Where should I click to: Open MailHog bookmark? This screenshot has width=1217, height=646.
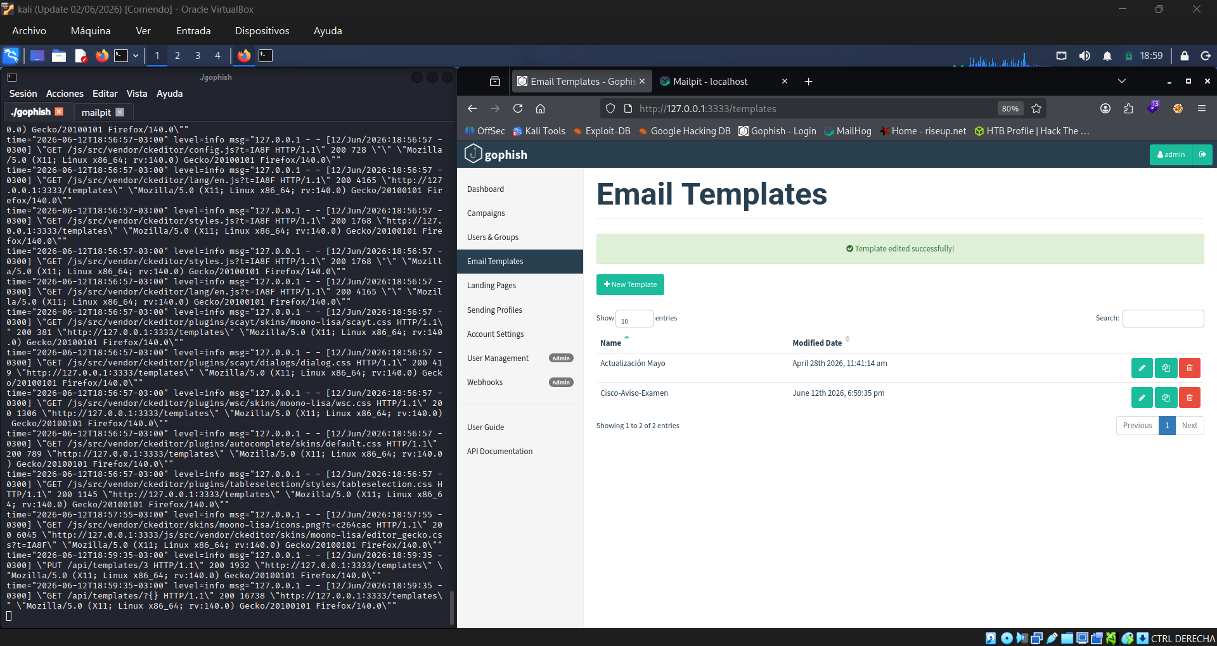(x=847, y=131)
